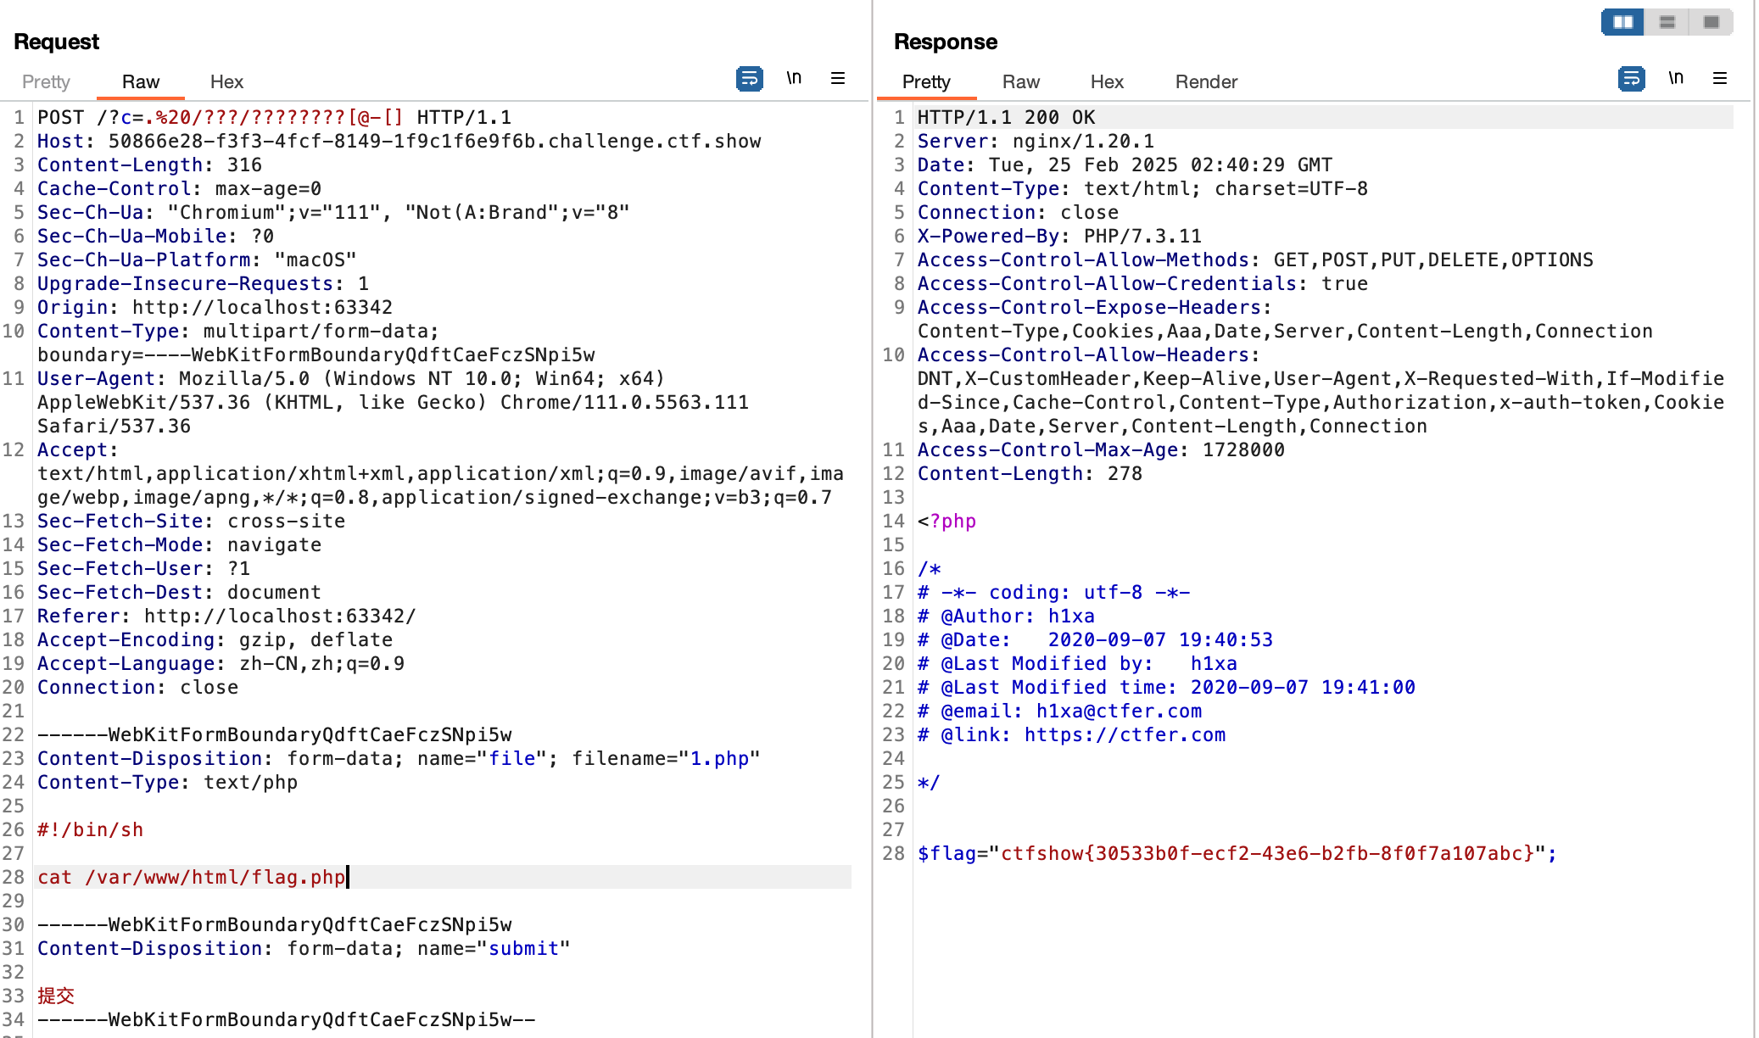Switch Response view to Hex tab
This screenshot has width=1759, height=1038.
(1107, 81)
